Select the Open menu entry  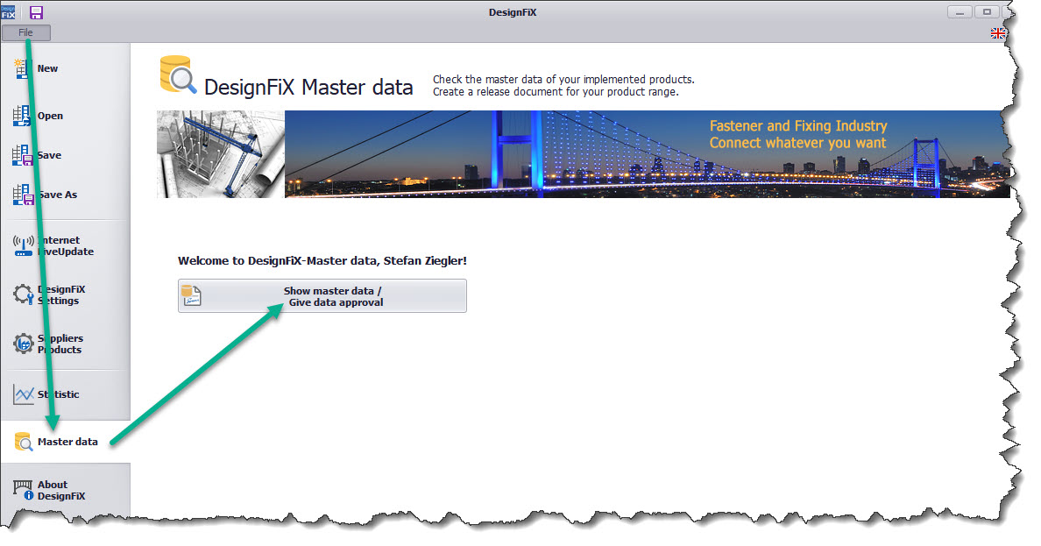pos(50,116)
